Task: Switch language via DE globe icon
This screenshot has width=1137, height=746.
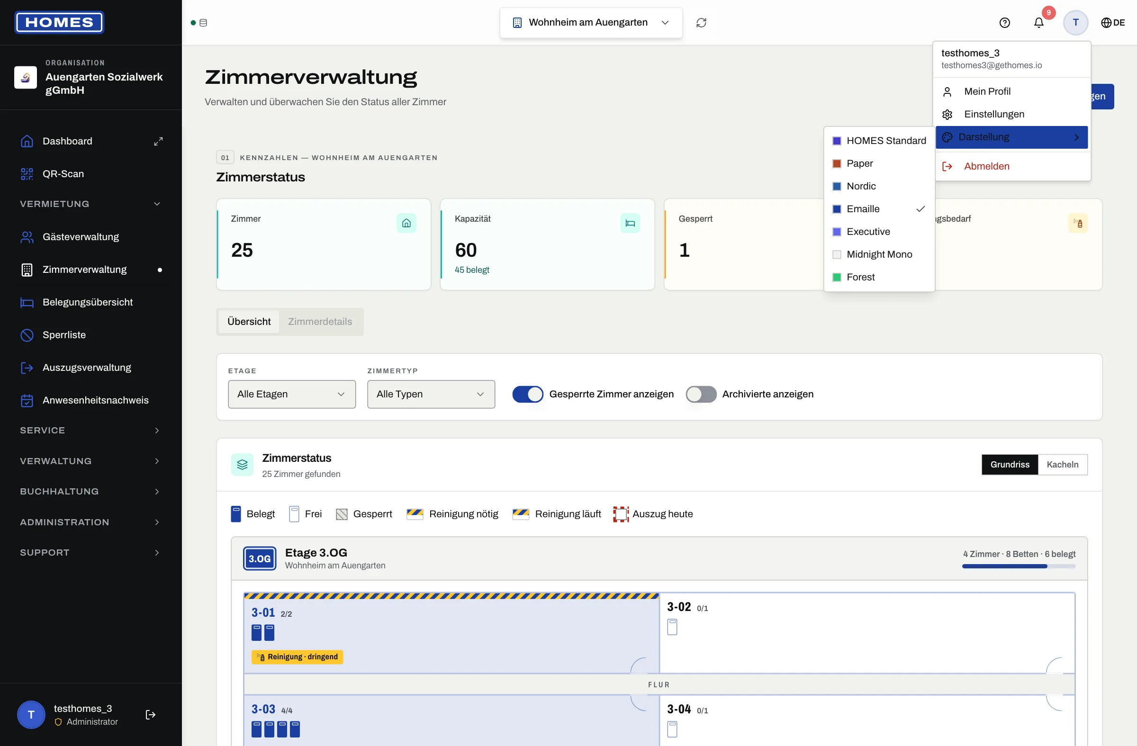Action: tap(1112, 22)
